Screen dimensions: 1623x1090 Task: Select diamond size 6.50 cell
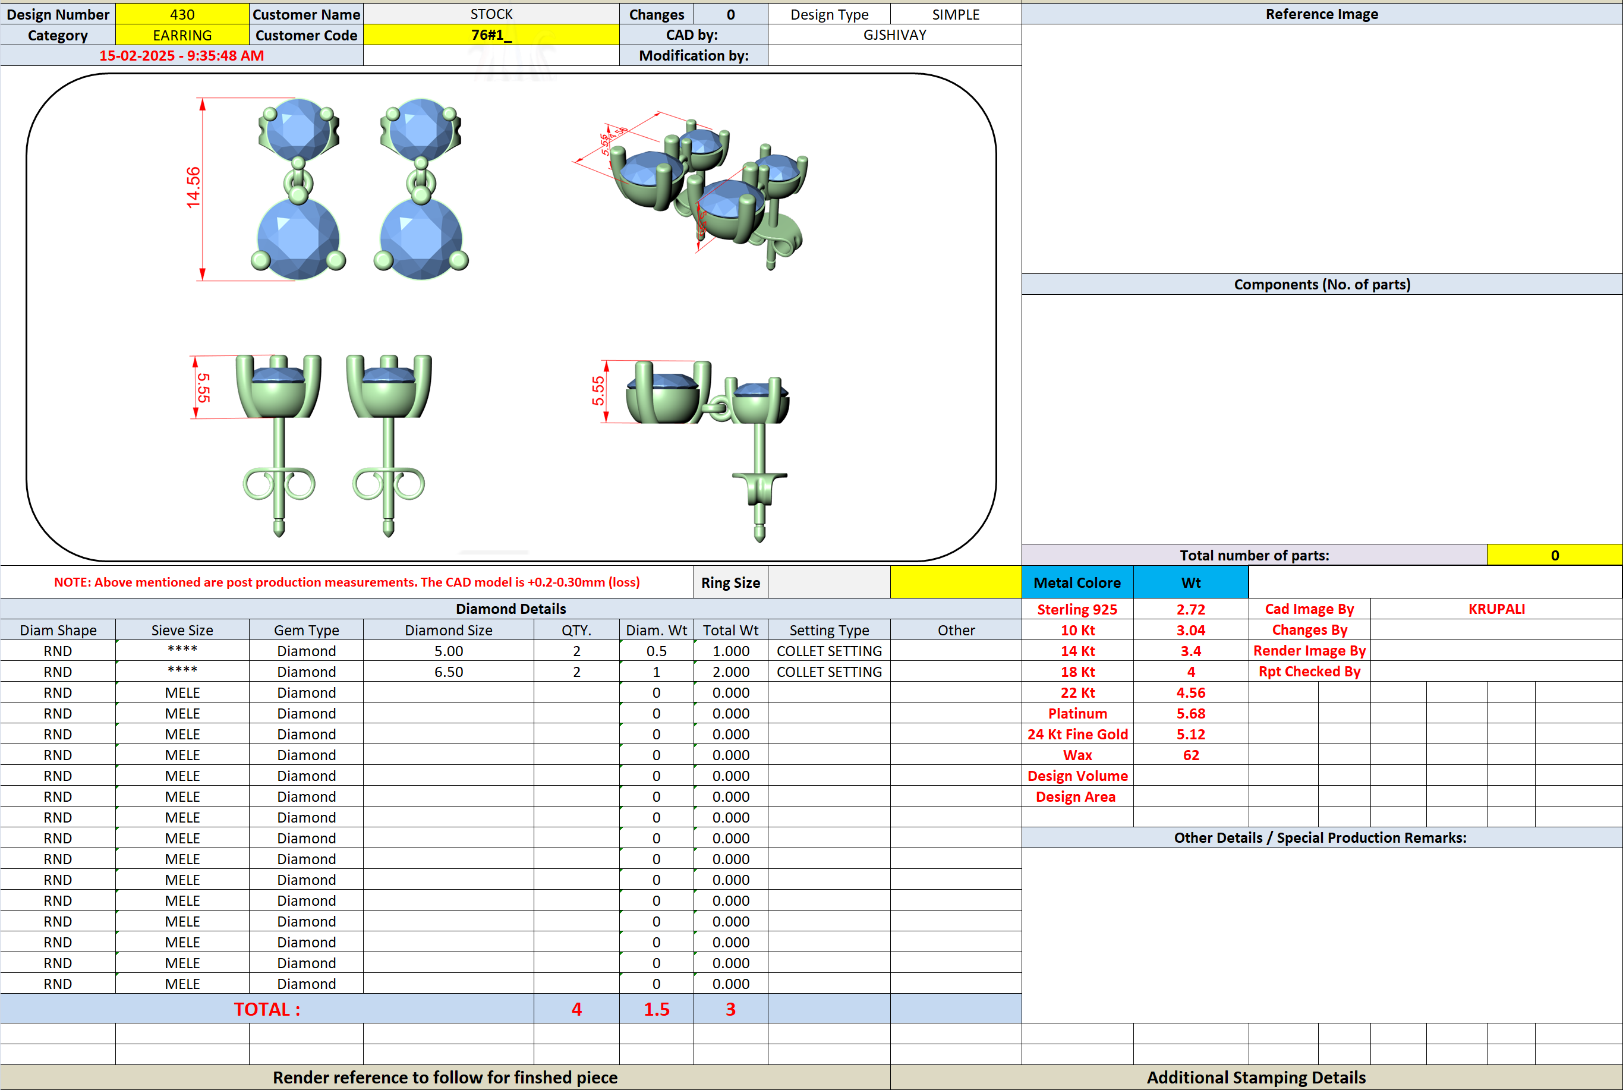[x=448, y=672]
